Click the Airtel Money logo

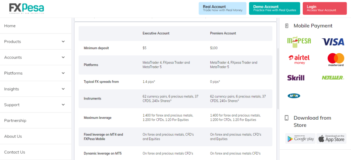300,59
